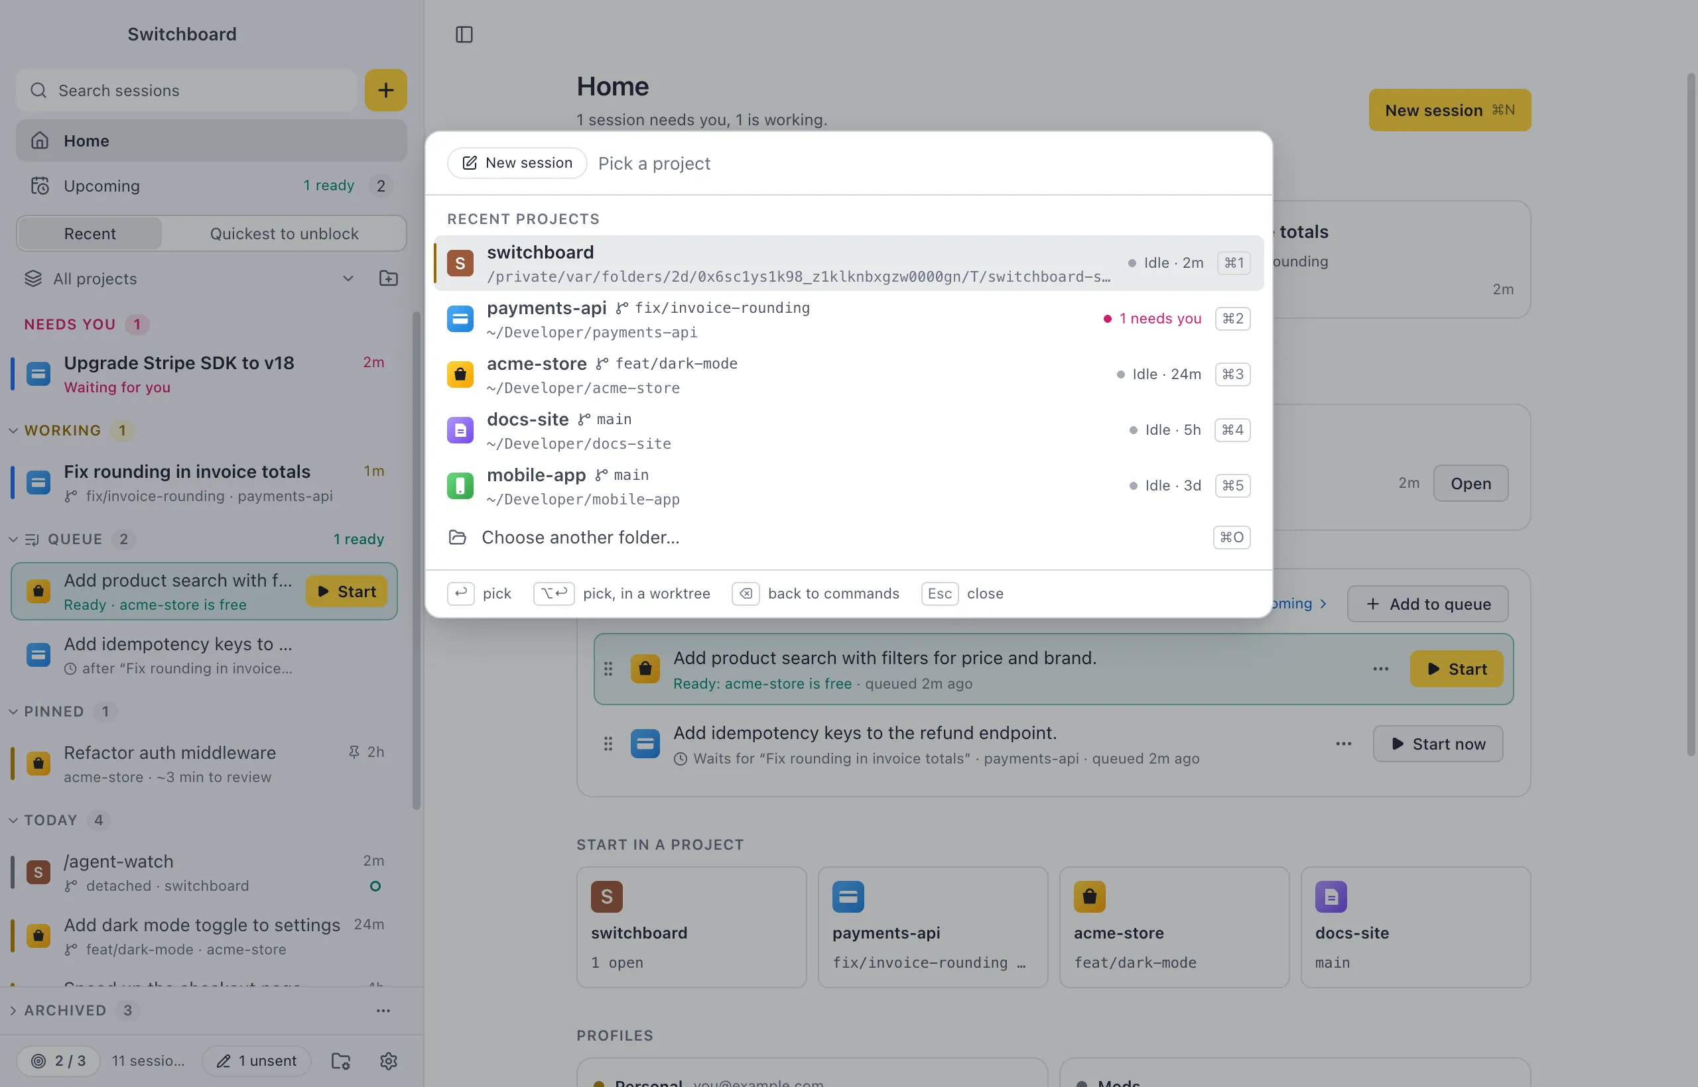The image size is (1698, 1087).
Task: Toggle the sidebar panel icon
Action: [x=464, y=34]
